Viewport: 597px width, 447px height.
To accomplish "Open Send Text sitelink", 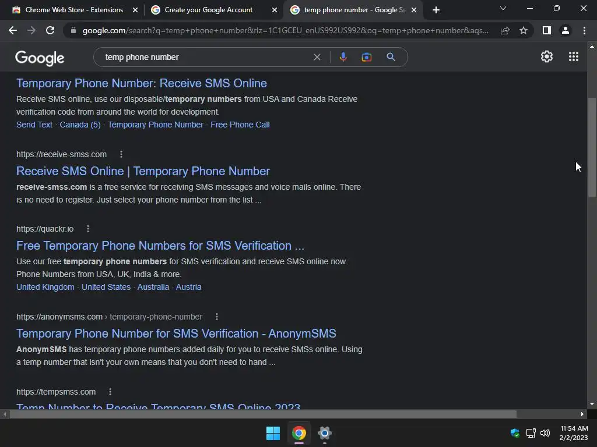I will click(x=34, y=125).
